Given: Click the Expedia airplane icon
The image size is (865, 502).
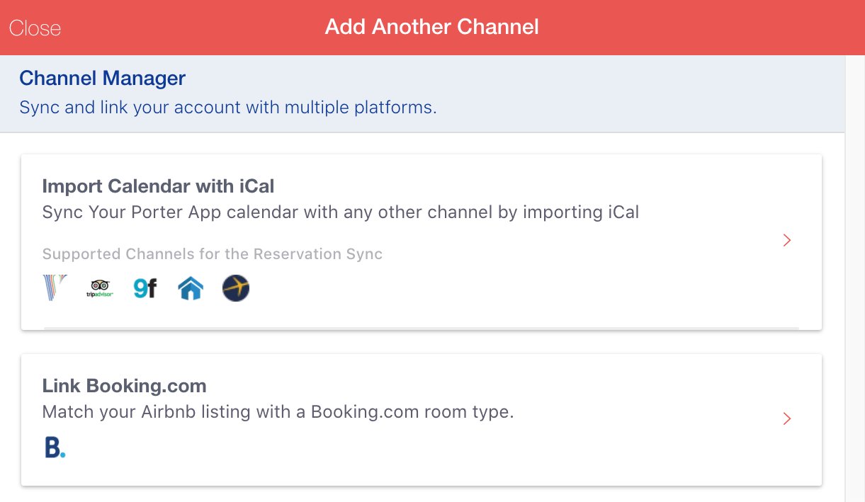Looking at the screenshot, I should [x=236, y=288].
